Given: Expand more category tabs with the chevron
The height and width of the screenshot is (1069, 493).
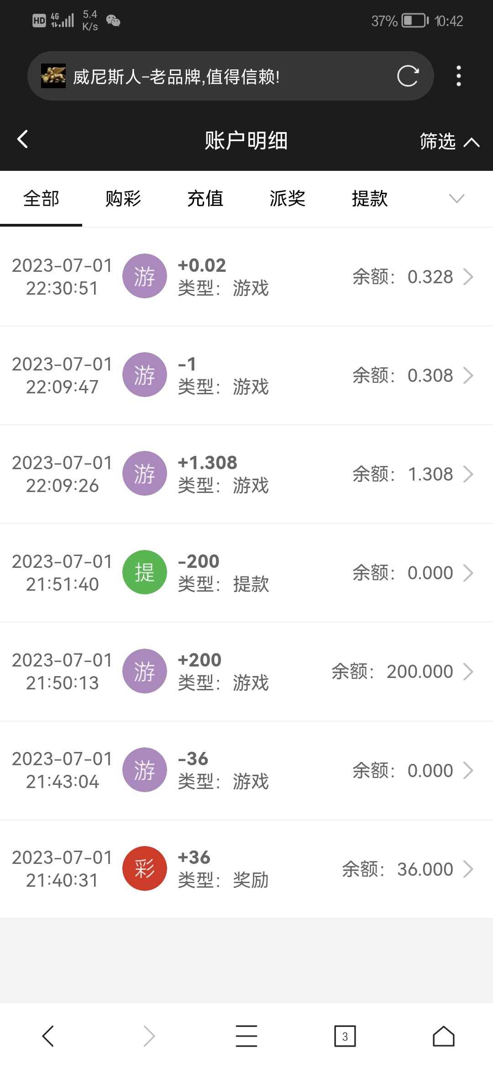Looking at the screenshot, I should [456, 198].
